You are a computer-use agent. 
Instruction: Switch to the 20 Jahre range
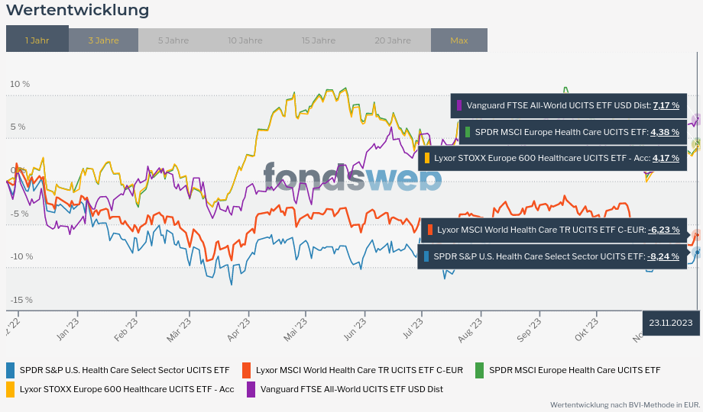click(x=393, y=40)
